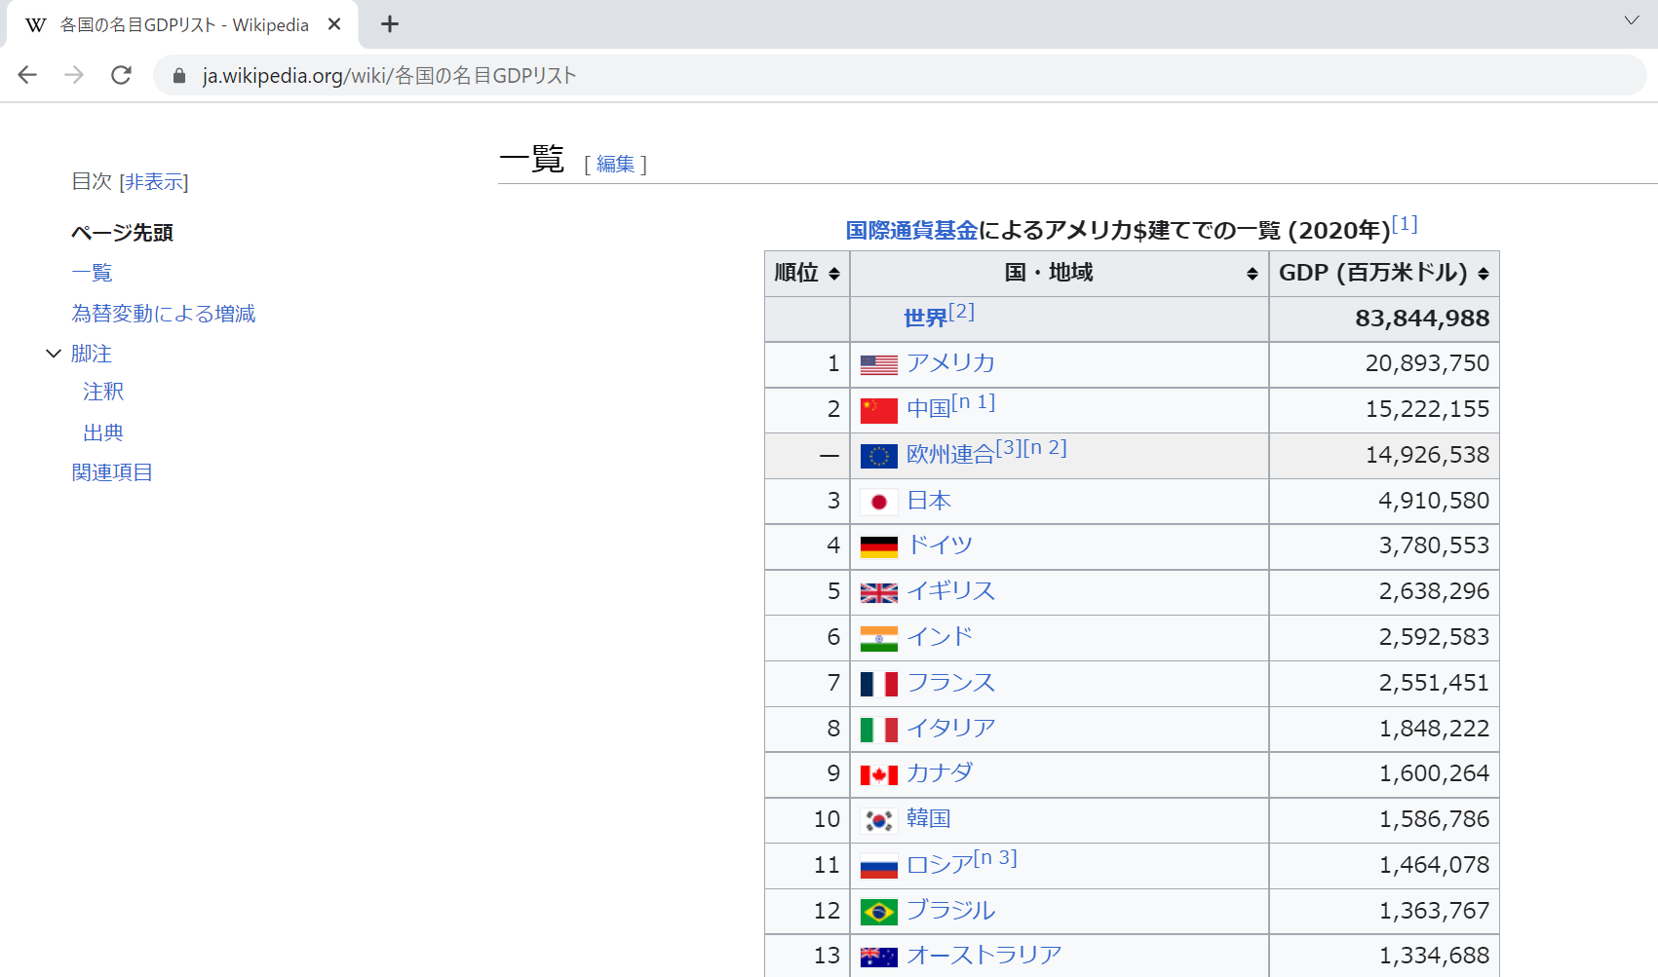Open the browser chevron at top right
Viewport: 1658px width, 977px height.
pyautogui.click(x=1632, y=21)
